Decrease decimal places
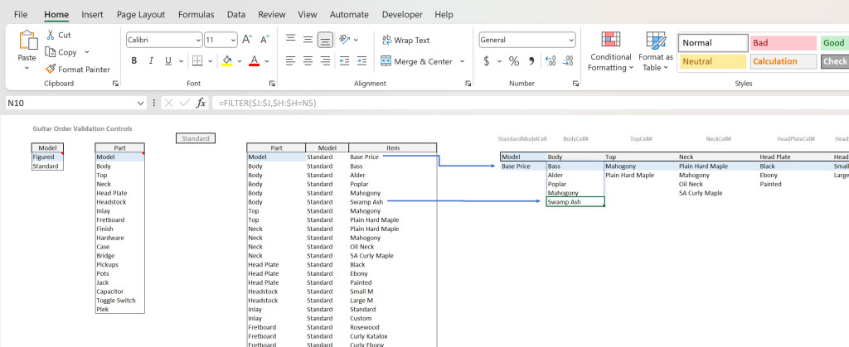849x347 pixels. pyautogui.click(x=568, y=61)
